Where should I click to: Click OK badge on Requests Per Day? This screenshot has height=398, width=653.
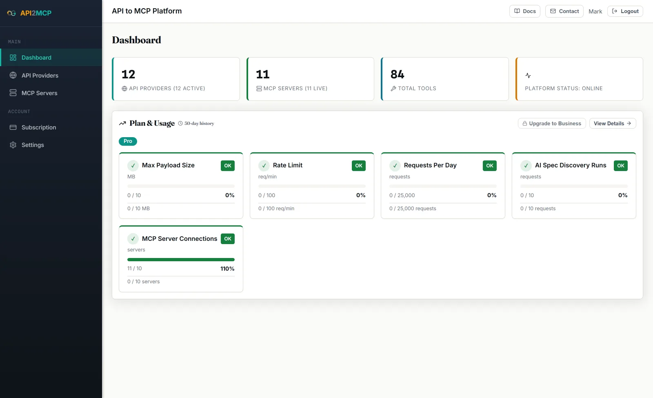point(490,166)
